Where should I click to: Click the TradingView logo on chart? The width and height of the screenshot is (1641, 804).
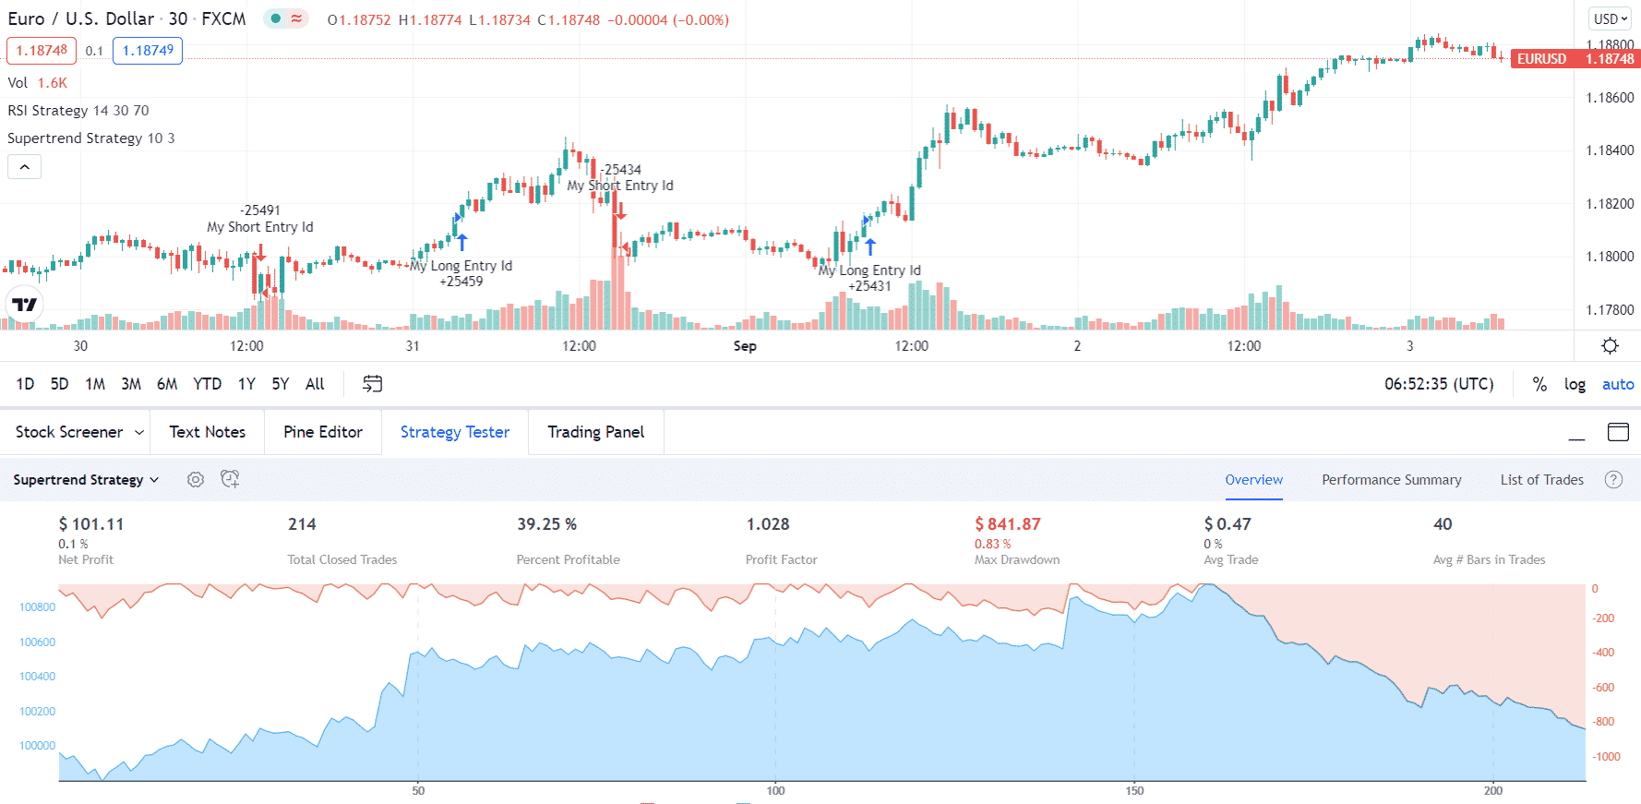25,304
